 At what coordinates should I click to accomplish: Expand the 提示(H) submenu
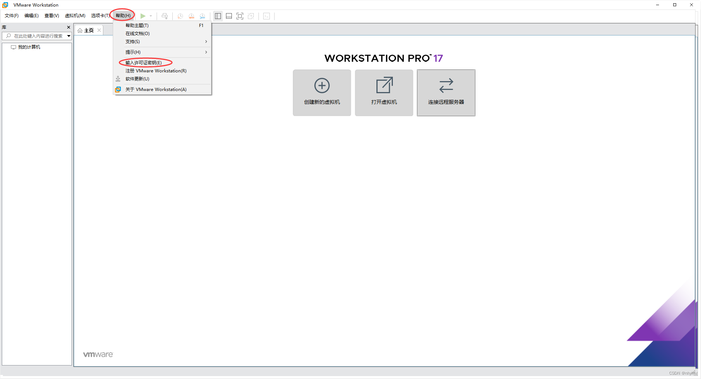162,52
